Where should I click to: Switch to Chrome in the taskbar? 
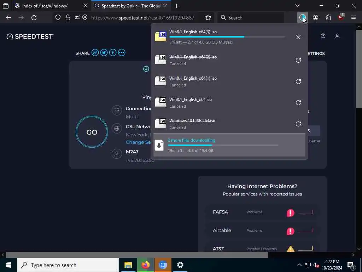click(163, 265)
